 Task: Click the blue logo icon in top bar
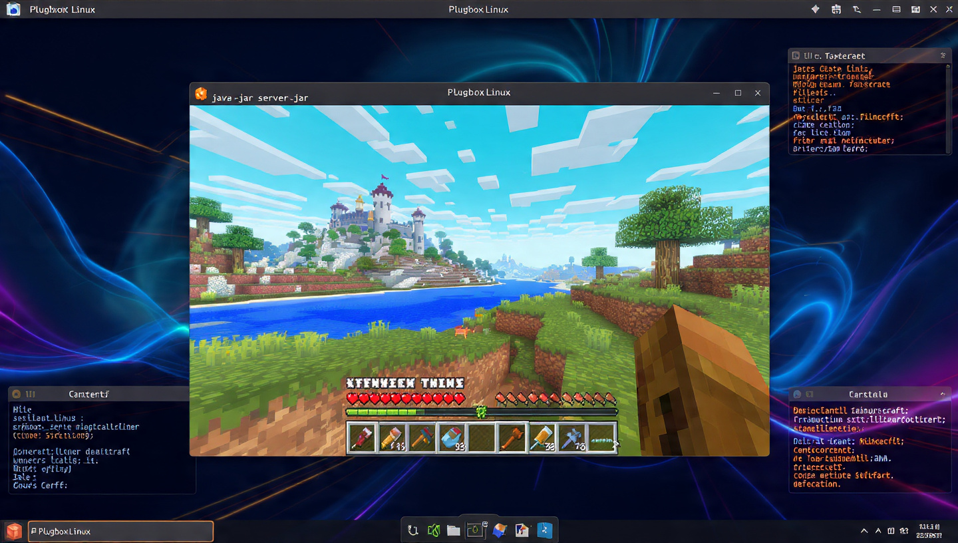pyautogui.click(x=13, y=9)
